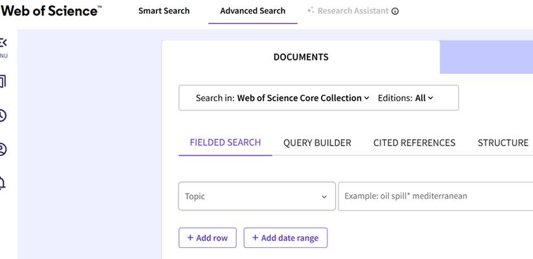Click the search terms input field
This screenshot has height=259, width=533.
click(x=436, y=196)
